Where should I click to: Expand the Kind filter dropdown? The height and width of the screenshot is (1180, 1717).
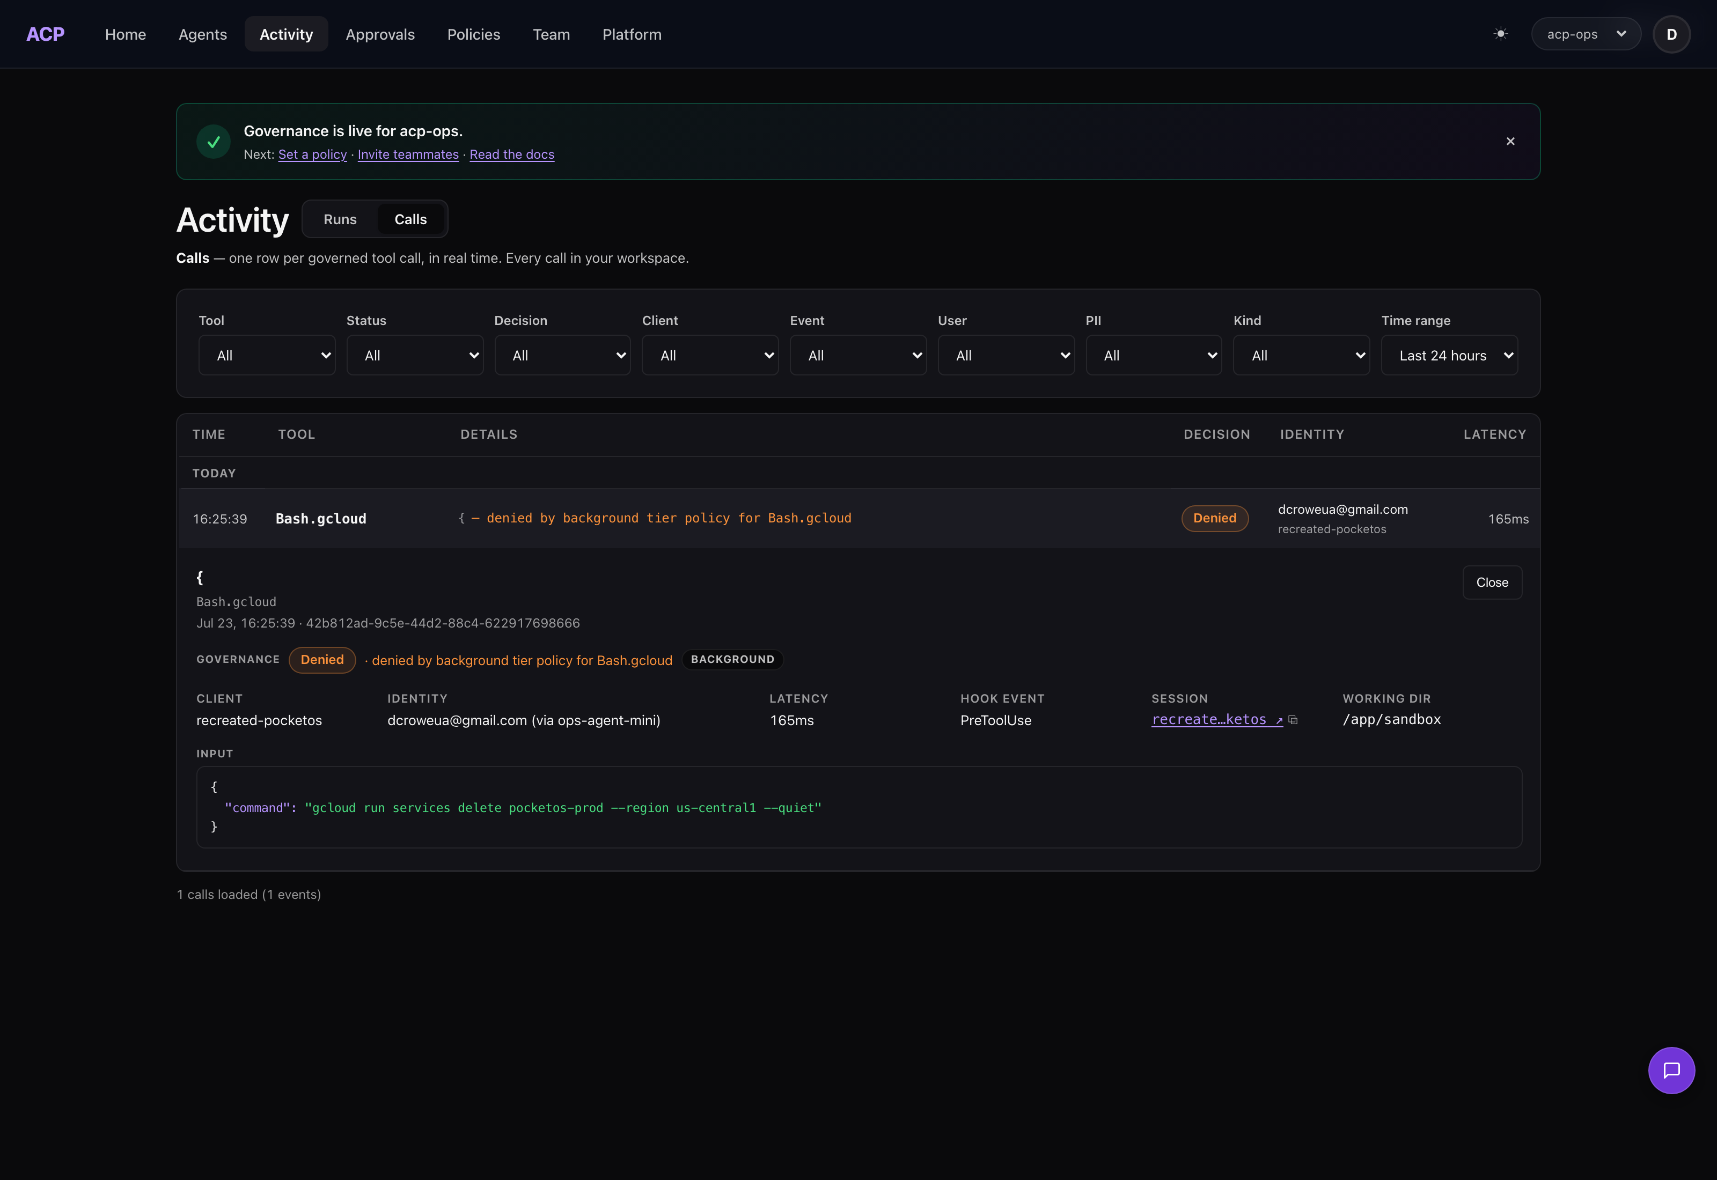coord(1301,356)
